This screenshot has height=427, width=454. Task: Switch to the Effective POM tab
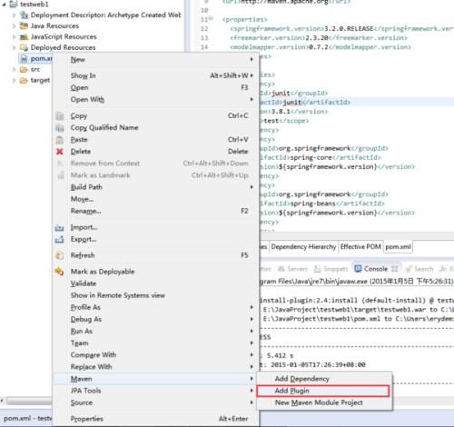360,247
